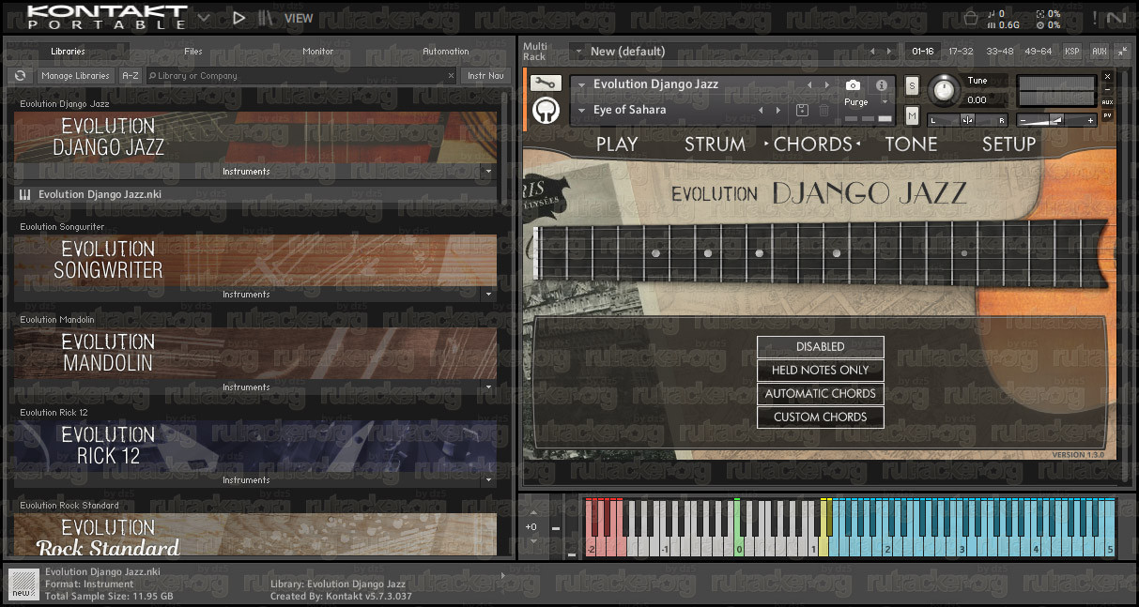Open Evolution Django Jazz Instruments dropdown
Viewport: 1139px width, 607px height.
click(x=485, y=172)
